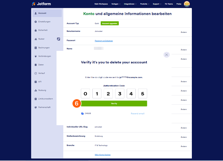This screenshot has width=223, height=161.
Task: Click Ändern for Stellenbezeichnung
Action: 184,137
